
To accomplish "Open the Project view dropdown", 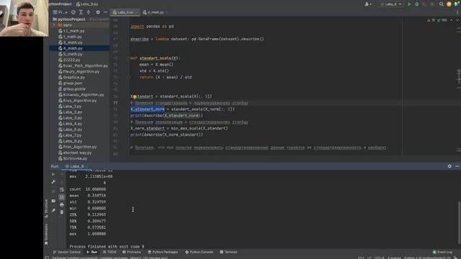I will tap(61, 12).
